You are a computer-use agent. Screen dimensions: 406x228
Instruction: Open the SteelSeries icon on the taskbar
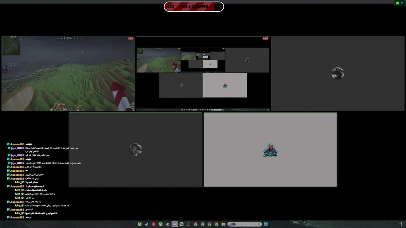tap(167, 224)
